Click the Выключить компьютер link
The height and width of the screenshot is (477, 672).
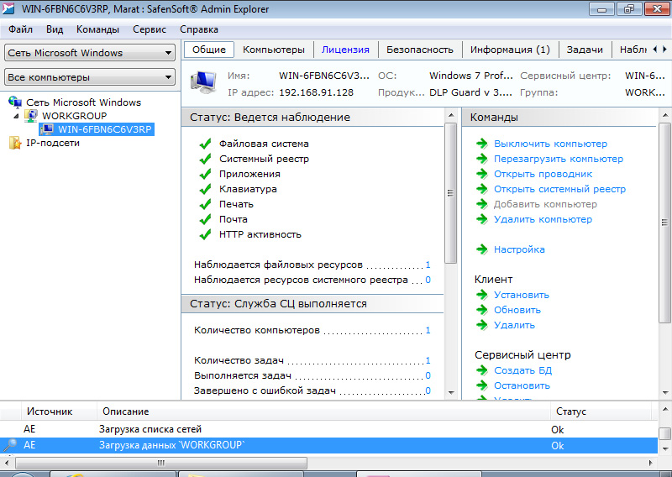550,144
